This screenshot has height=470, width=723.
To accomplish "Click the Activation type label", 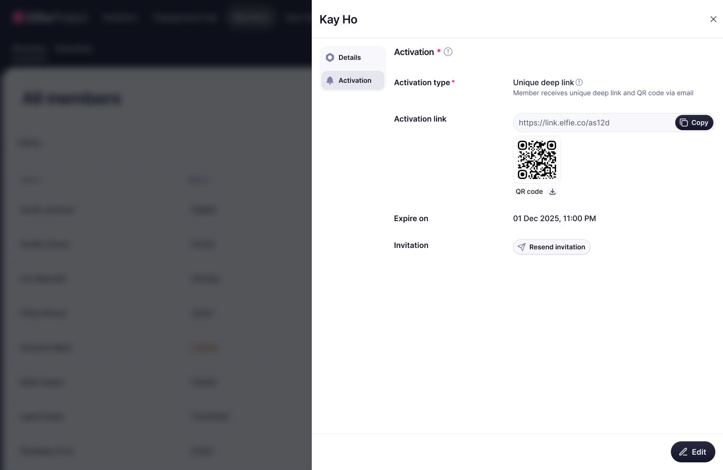I will click(x=422, y=82).
